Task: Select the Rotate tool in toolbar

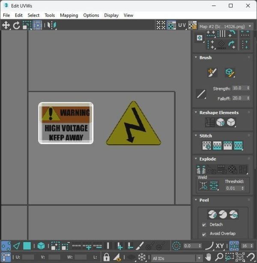Action: (x=17, y=25)
